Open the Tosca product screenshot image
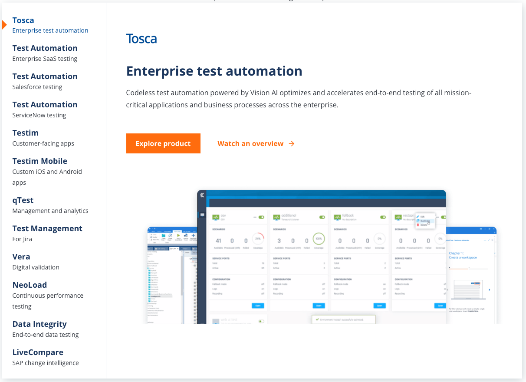Image resolution: width=526 pixels, height=382 pixels. 322,256
